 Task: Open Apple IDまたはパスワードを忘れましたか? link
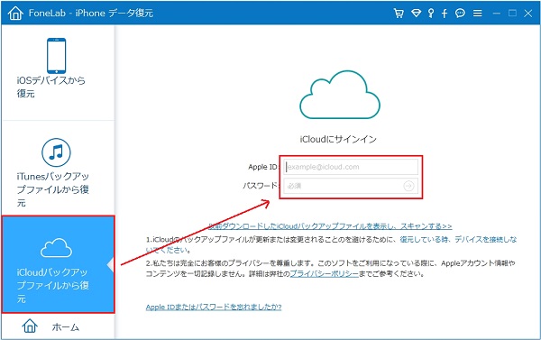pos(214,308)
